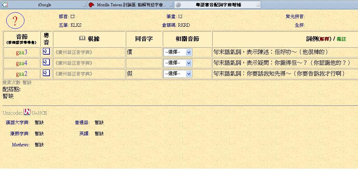The width and height of the screenshot is (358, 178).
Task: Open 《廣州話正音字典》 source in gaa2 row
Action: tap(74, 74)
